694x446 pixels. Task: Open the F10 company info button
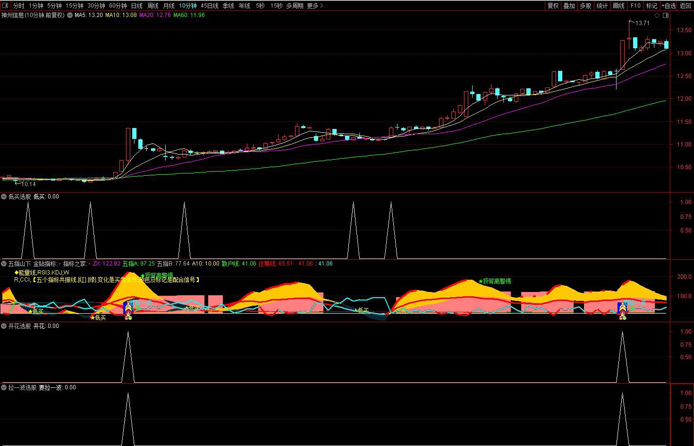point(635,6)
